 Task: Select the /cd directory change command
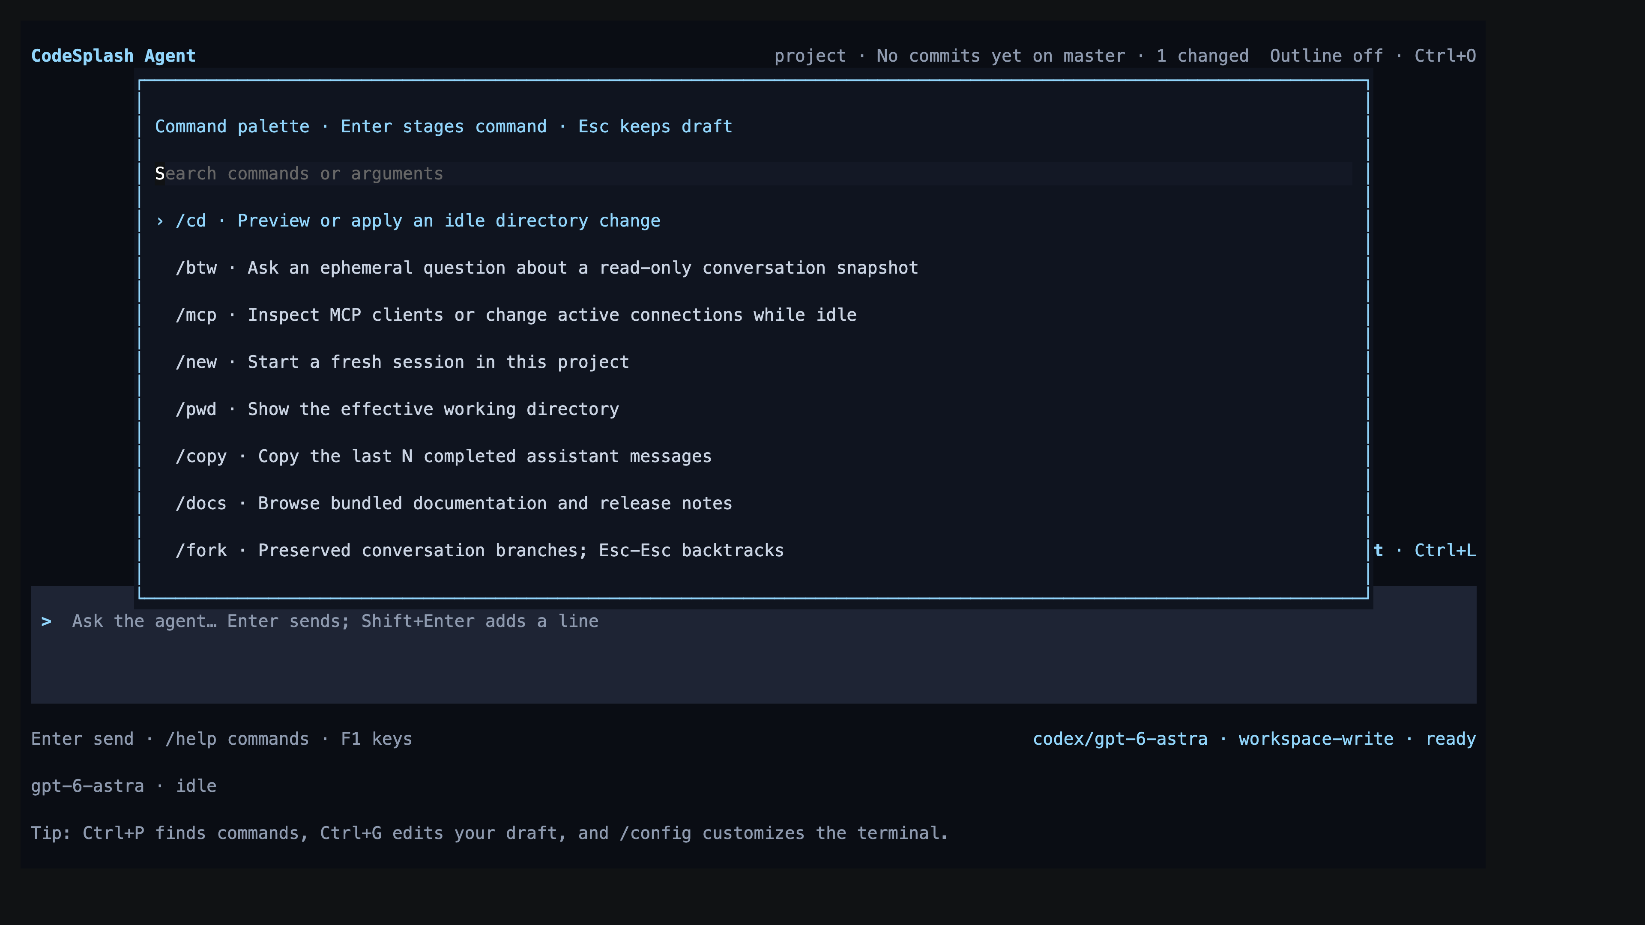click(753, 221)
